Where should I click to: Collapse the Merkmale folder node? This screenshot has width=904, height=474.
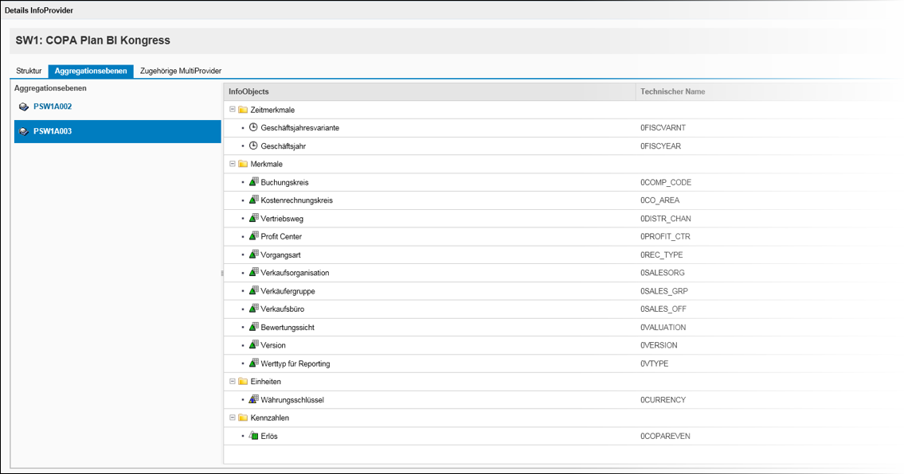click(x=233, y=164)
